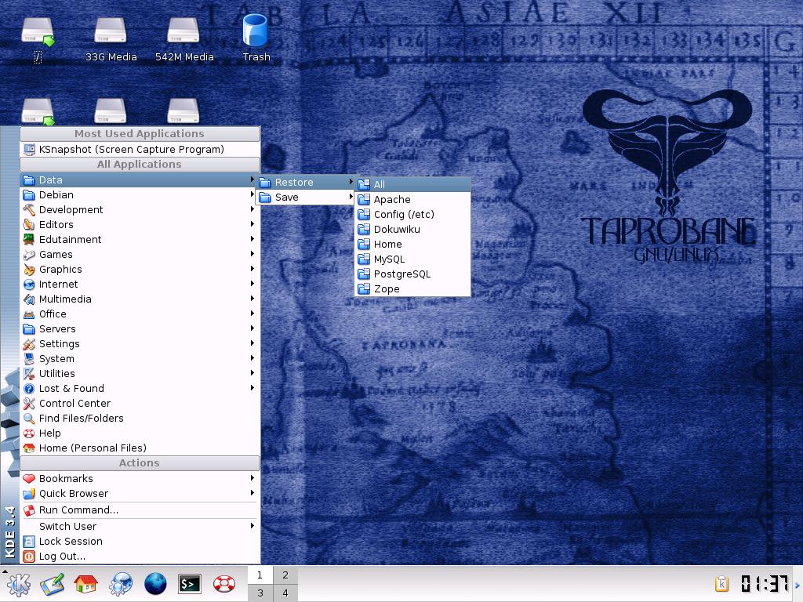Open the 542M Media drive icon
803x602 pixels.
coord(183,40)
